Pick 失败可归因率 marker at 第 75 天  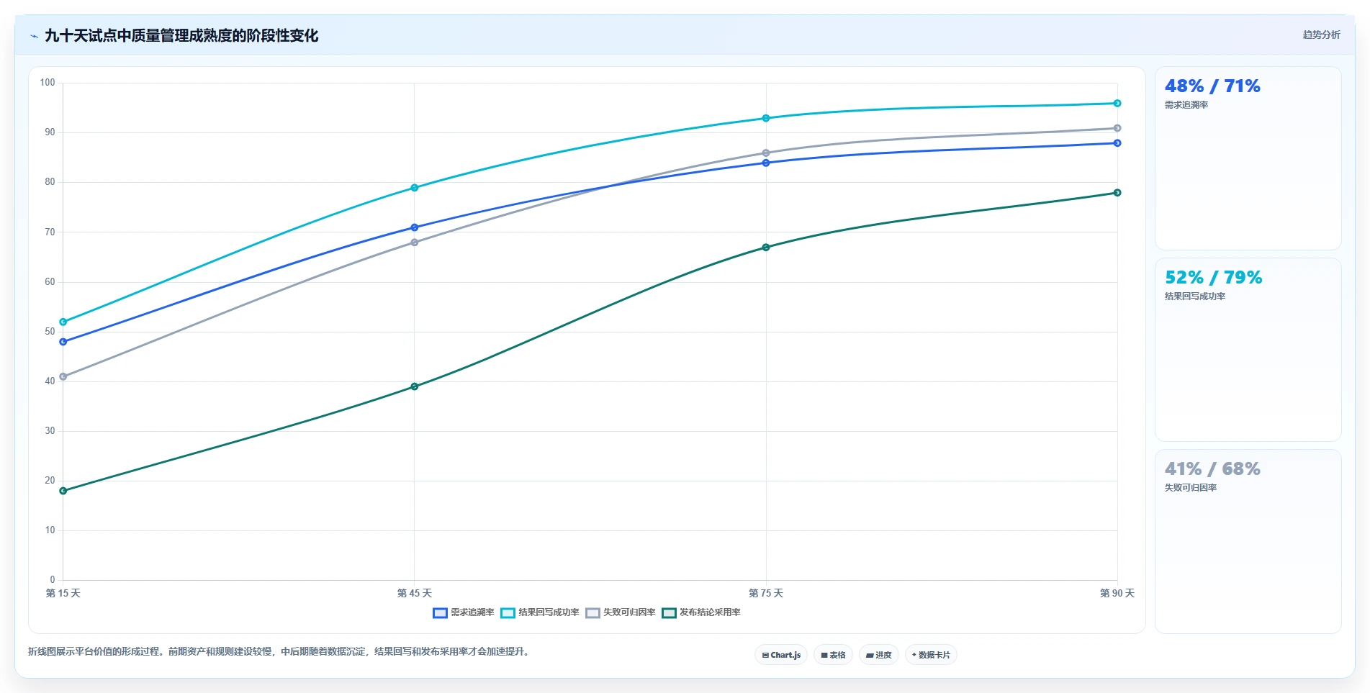766,153
